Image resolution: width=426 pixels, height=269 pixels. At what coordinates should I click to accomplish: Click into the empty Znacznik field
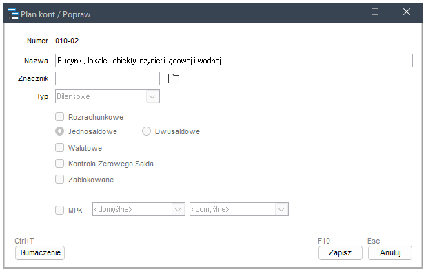click(x=108, y=78)
